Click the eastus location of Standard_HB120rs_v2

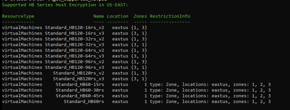120,73
